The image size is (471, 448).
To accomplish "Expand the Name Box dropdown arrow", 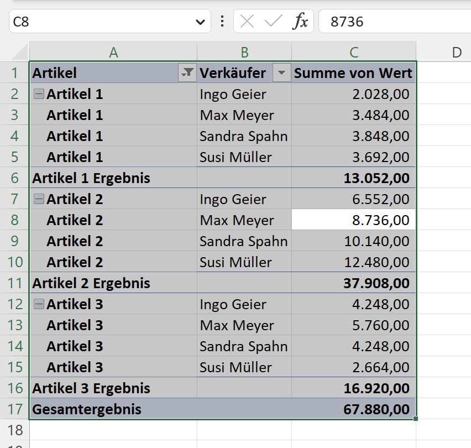I will tap(200, 22).
